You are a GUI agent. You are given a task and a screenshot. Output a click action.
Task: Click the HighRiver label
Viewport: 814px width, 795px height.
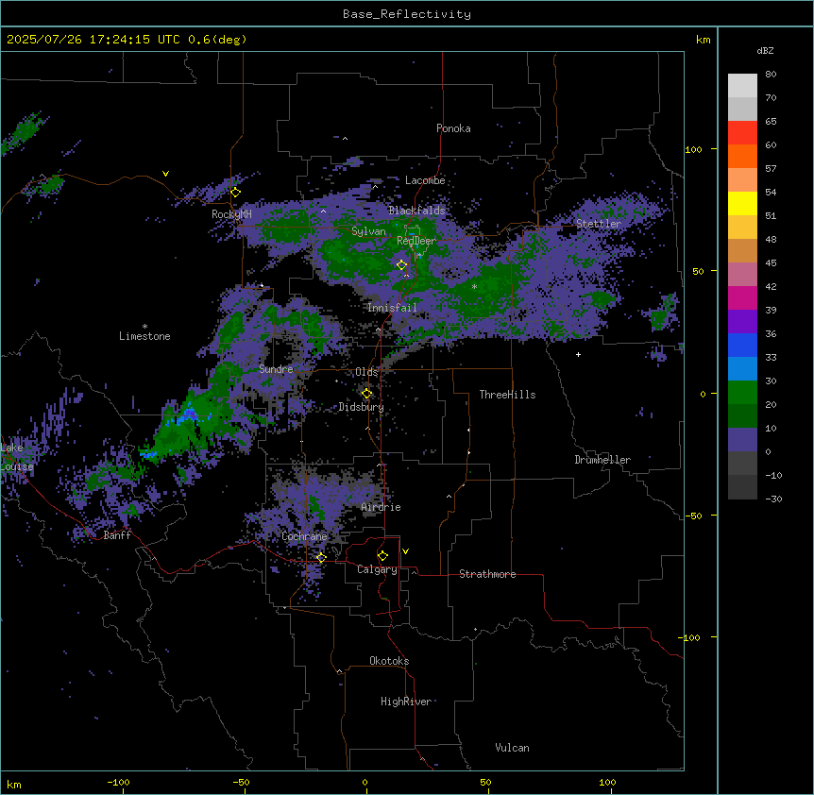406,702
